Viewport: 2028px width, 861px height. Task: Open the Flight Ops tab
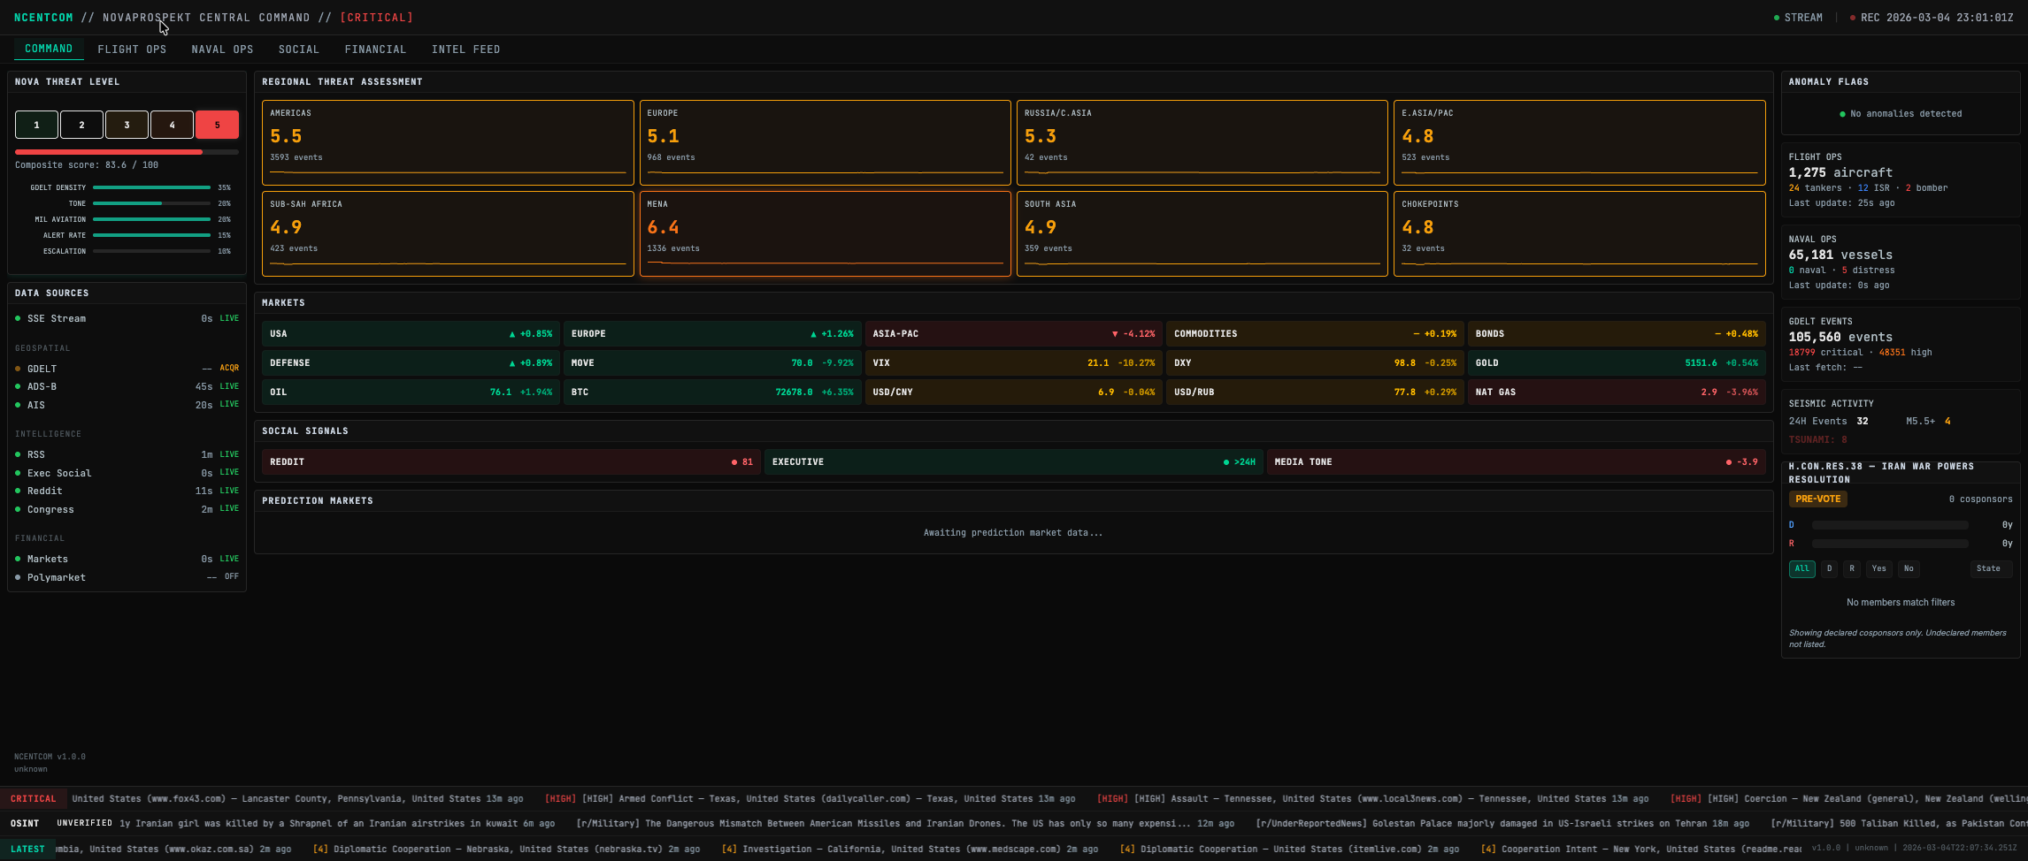(132, 50)
